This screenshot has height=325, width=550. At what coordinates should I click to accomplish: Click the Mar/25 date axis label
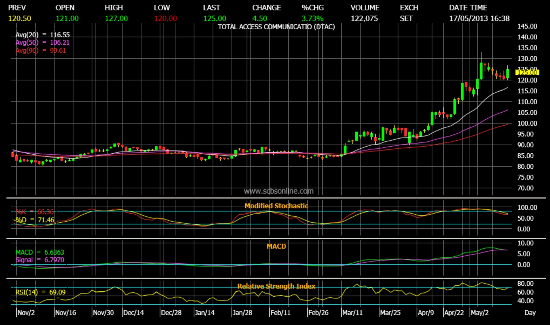(390, 313)
